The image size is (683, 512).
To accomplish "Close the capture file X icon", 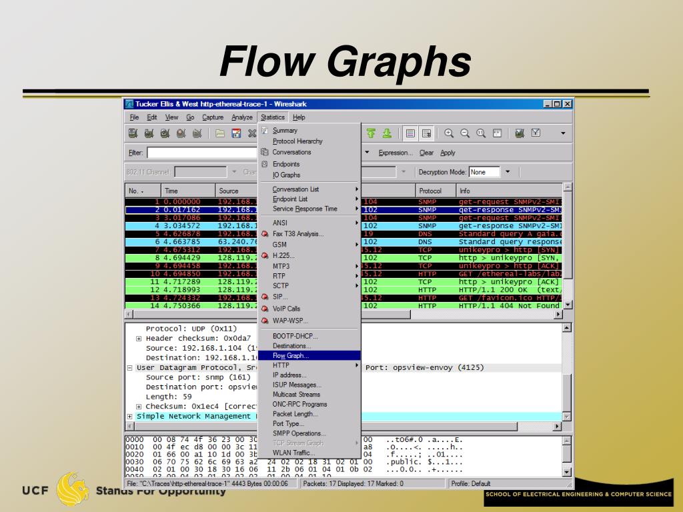I will coord(251,133).
